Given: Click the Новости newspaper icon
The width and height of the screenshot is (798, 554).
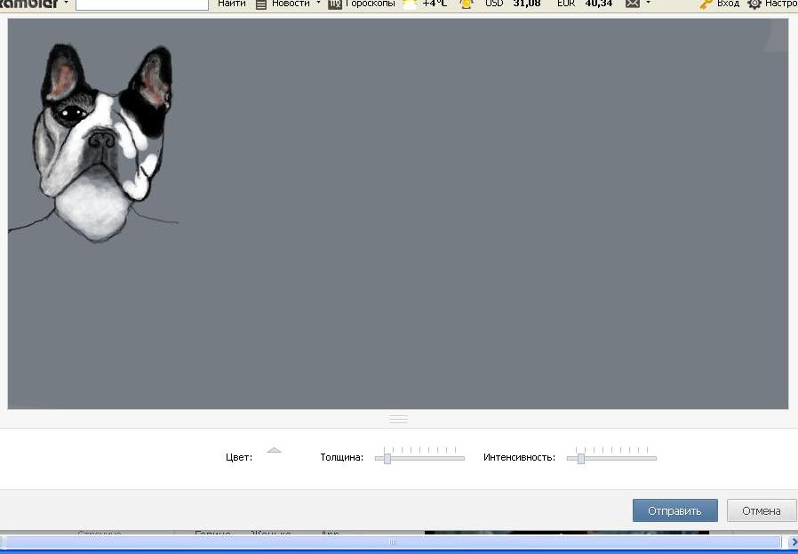Looking at the screenshot, I should click(261, 4).
